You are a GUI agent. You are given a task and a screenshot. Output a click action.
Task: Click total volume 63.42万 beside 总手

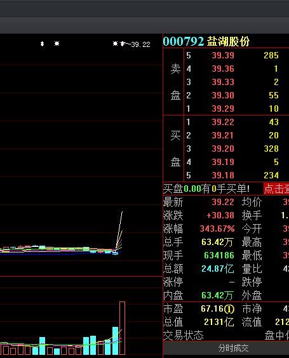click(217, 242)
